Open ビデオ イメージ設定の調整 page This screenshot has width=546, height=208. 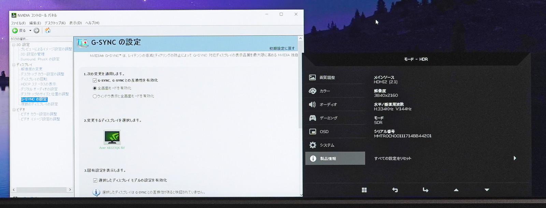coord(40,119)
